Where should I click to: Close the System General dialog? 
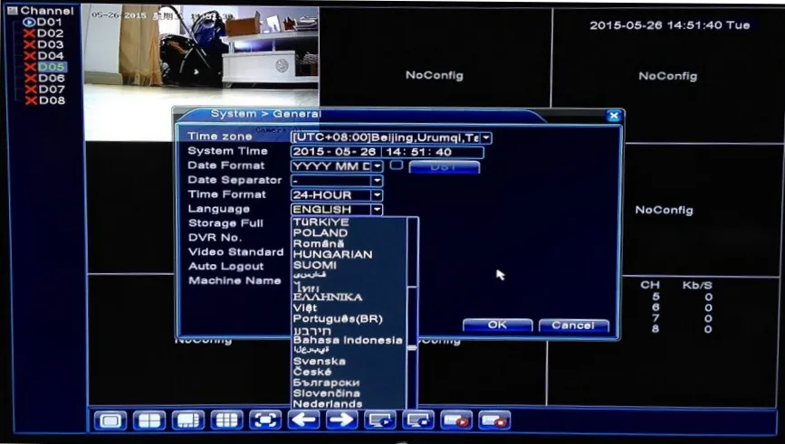coord(614,116)
